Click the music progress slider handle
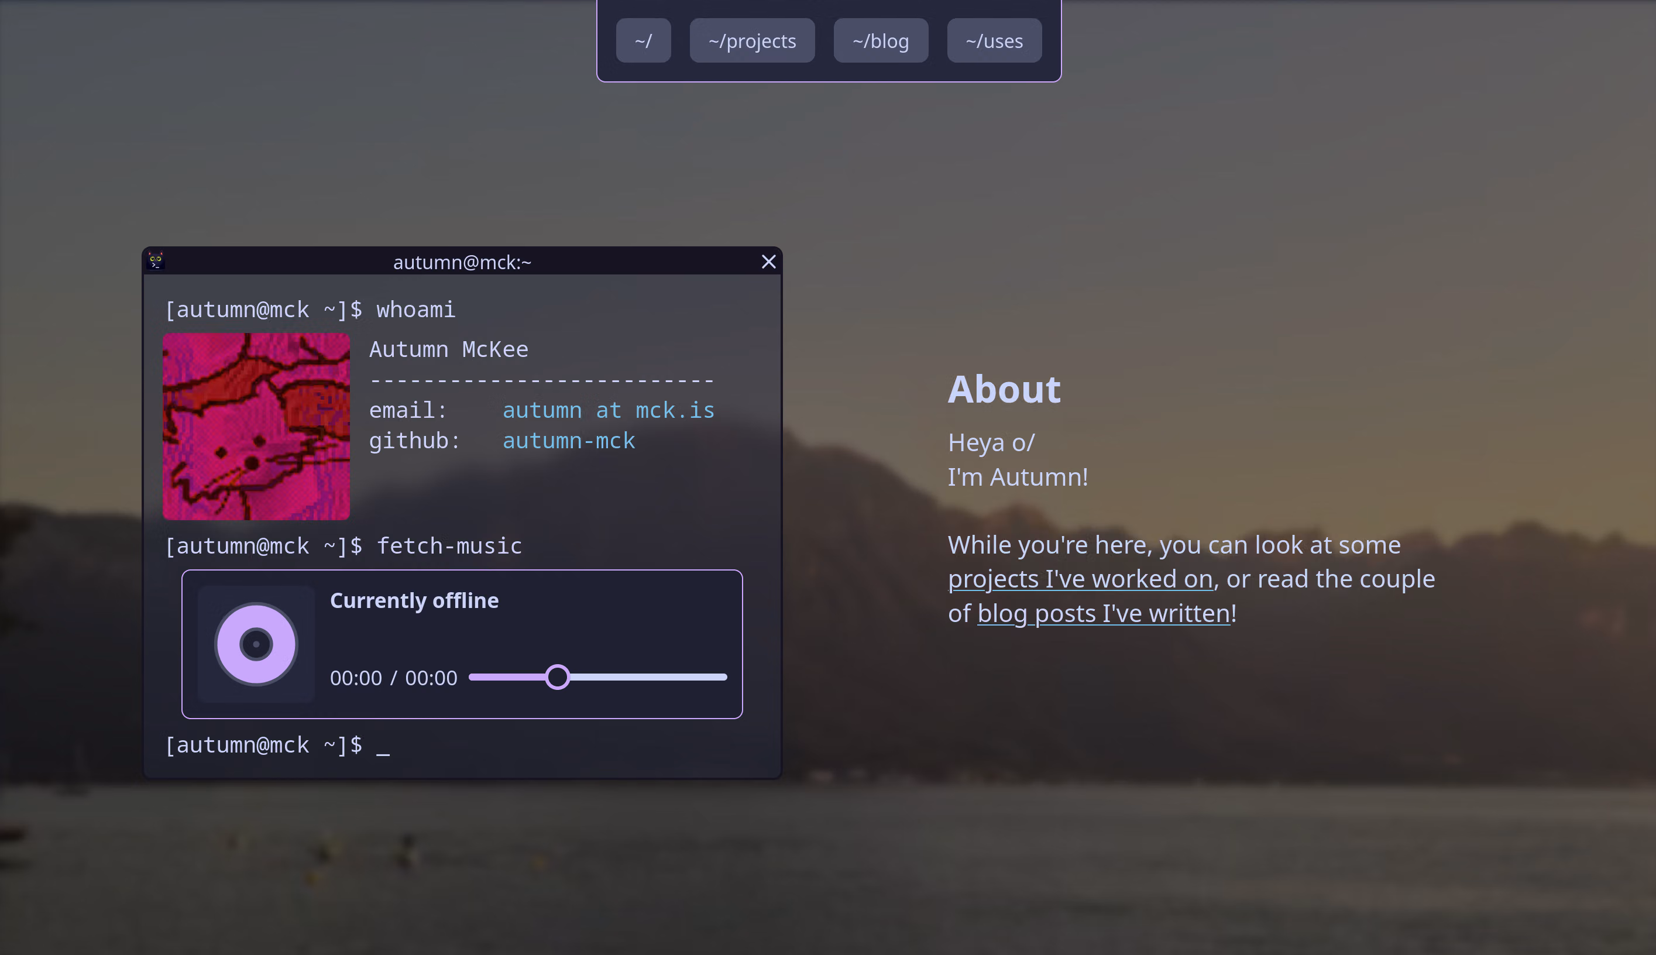1656x955 pixels. tap(558, 677)
